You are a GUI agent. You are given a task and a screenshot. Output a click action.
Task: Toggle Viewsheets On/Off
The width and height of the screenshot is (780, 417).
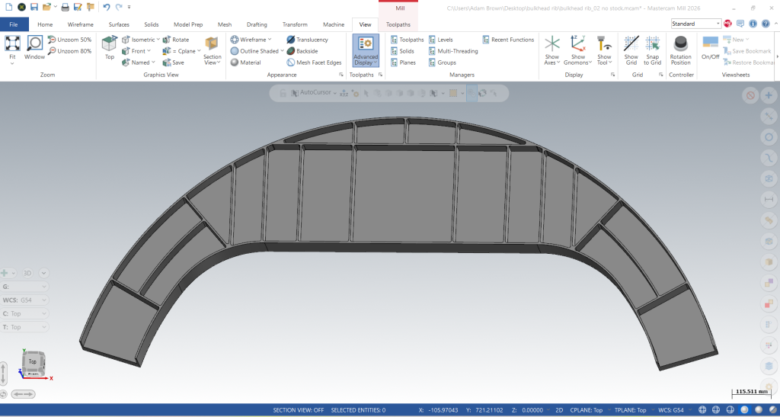711,48
